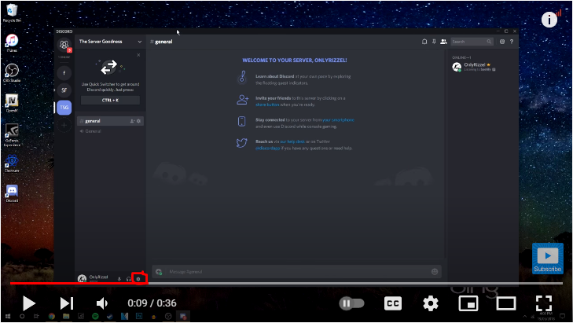Open Discord help question mark
573x323 pixels.
point(512,42)
